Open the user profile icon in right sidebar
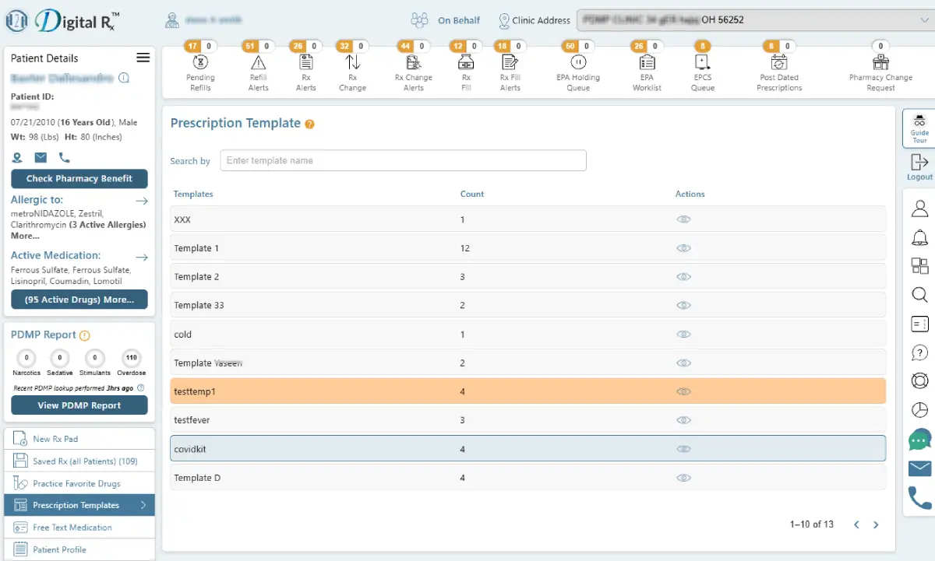Image resolution: width=935 pixels, height=561 pixels. pos(919,209)
